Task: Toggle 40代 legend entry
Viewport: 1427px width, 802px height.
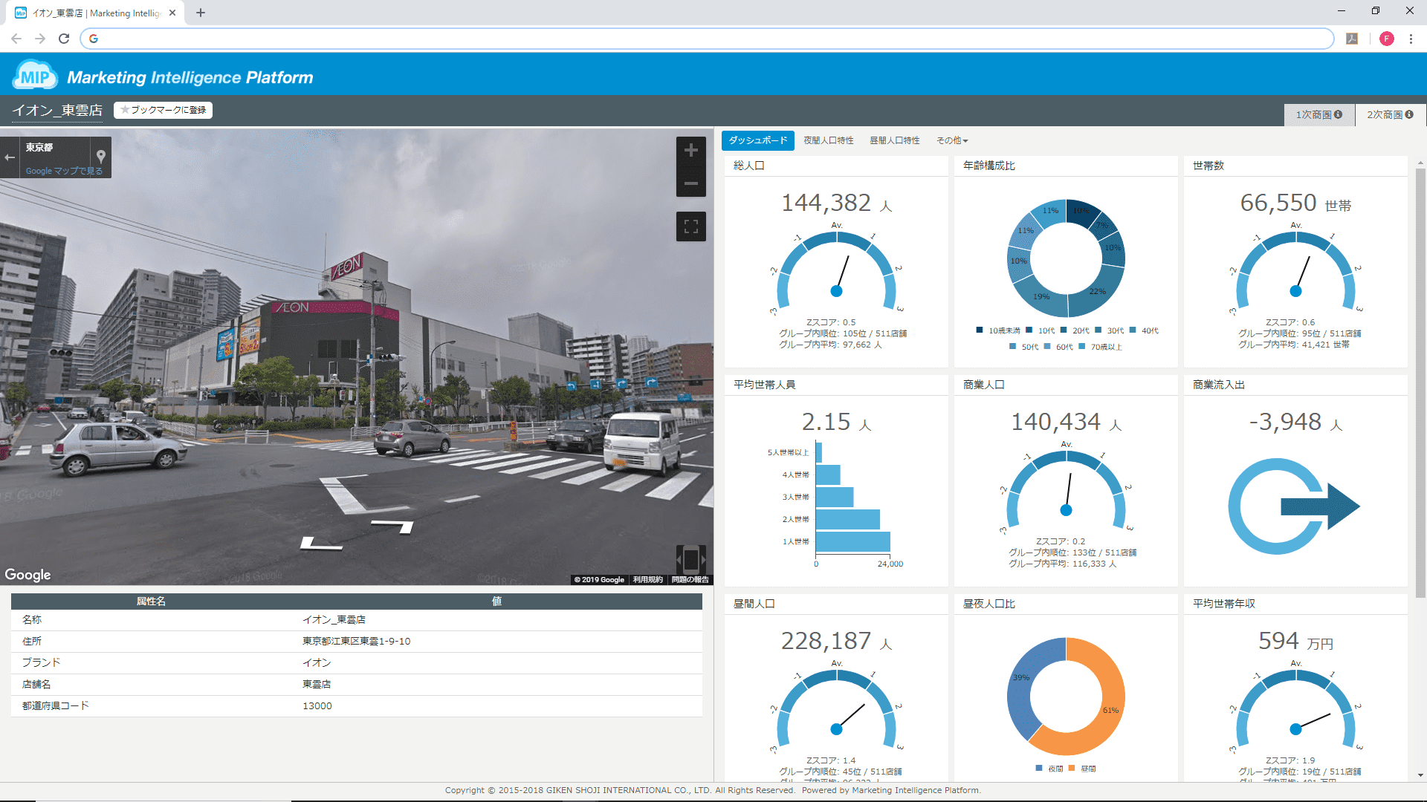Action: pyautogui.click(x=1144, y=330)
